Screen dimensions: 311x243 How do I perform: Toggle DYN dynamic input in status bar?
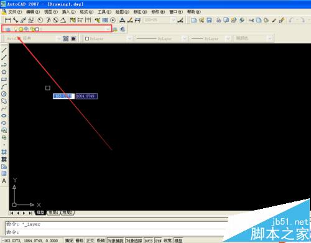click(x=159, y=241)
